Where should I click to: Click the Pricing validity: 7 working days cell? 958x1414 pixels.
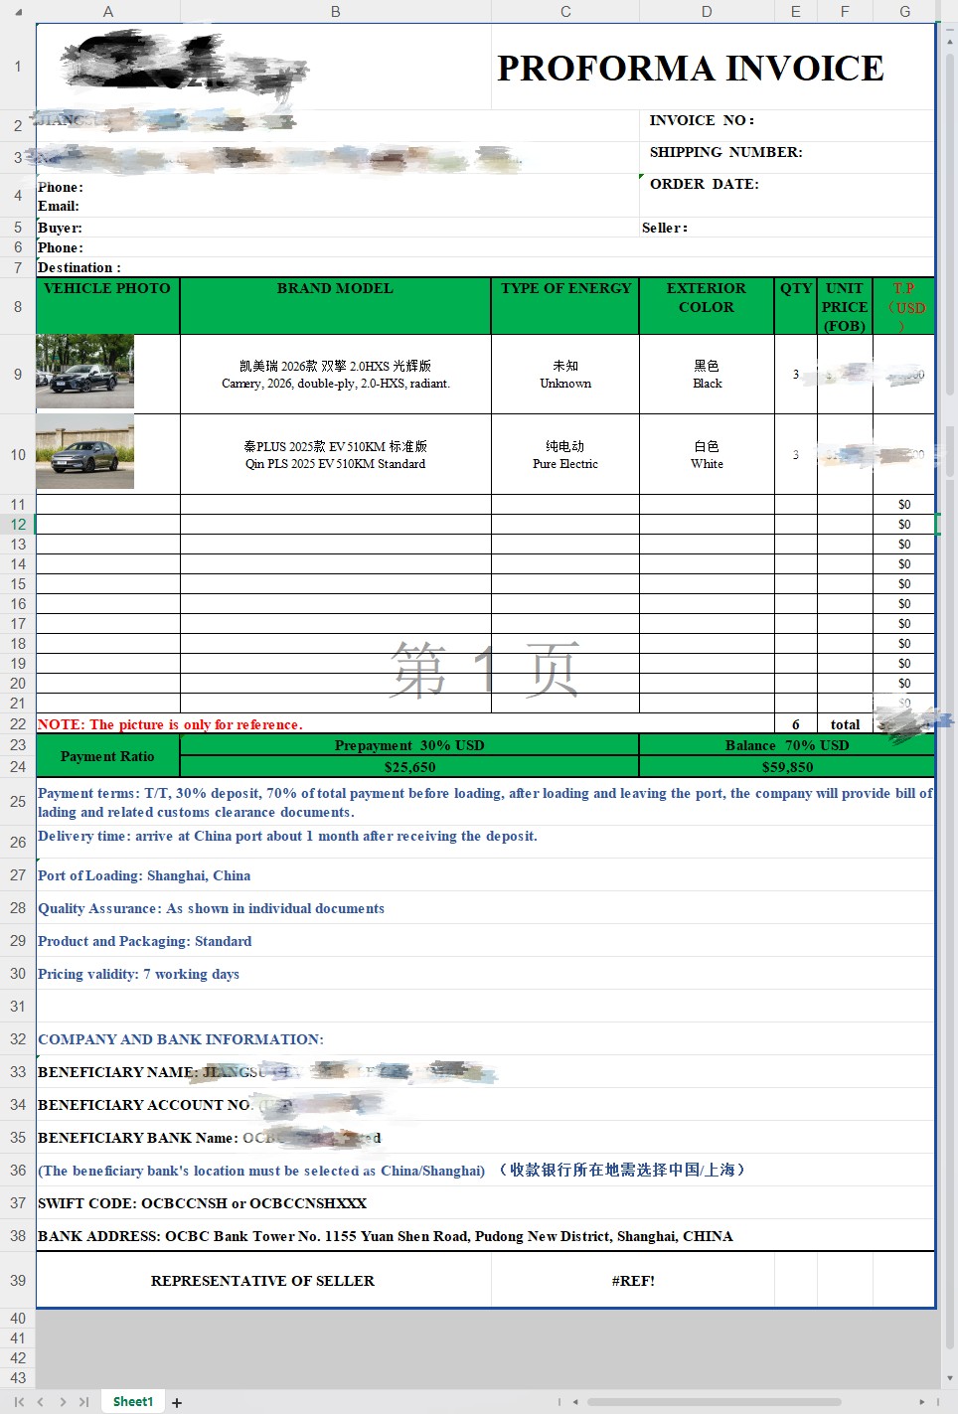[485, 973]
